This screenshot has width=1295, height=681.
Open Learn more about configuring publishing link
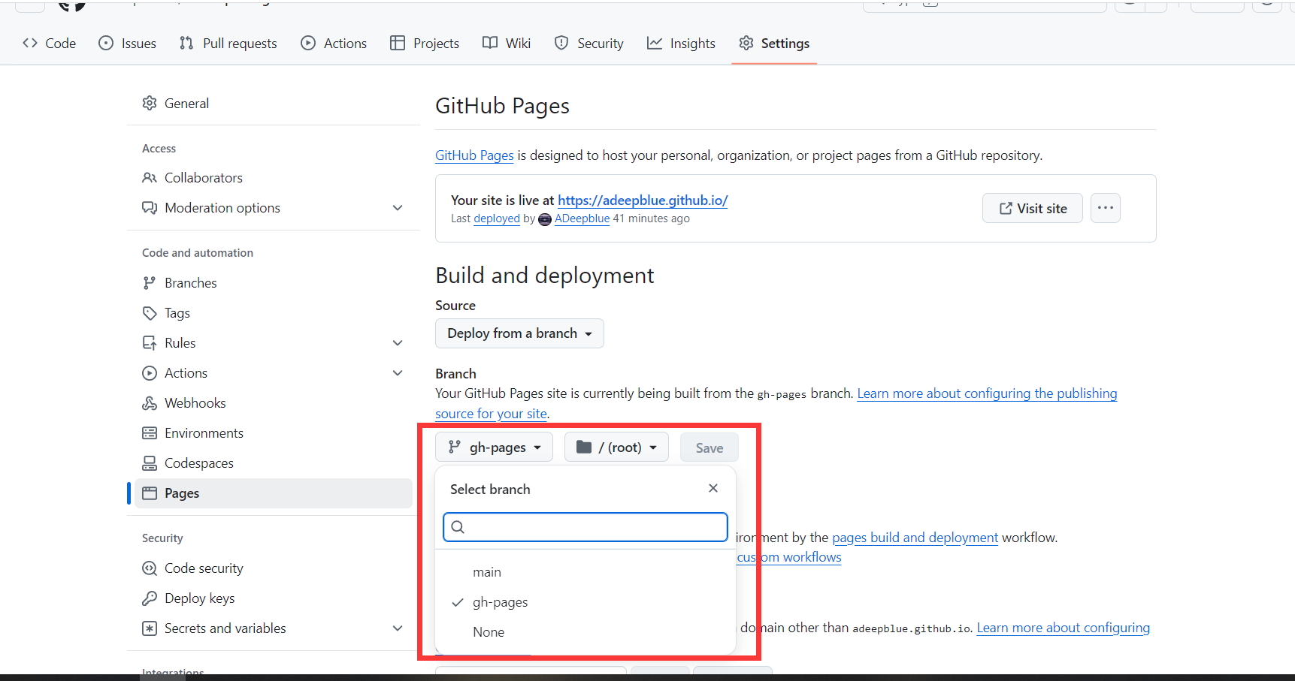tap(987, 393)
